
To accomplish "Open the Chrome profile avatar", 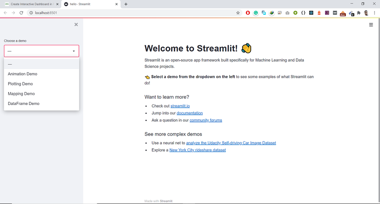I will point(366,13).
